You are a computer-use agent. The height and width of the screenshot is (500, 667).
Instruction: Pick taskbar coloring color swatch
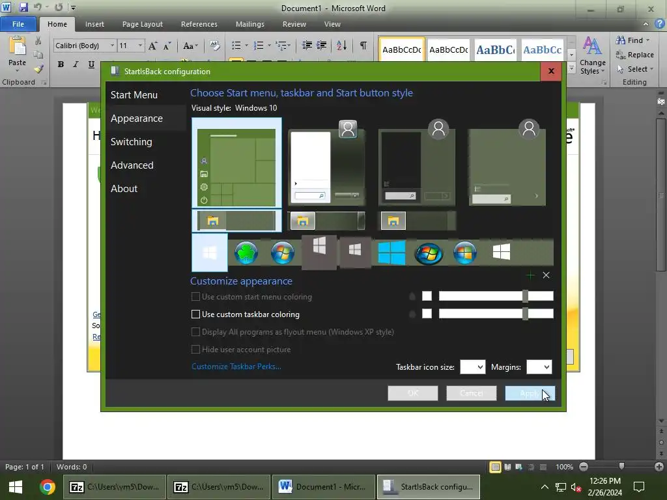(x=427, y=314)
